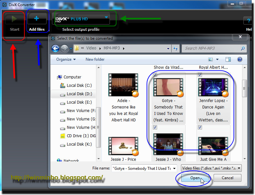
Task: Select Jennifer Lopez Dance Again thumbnail
Action: [x=213, y=87]
